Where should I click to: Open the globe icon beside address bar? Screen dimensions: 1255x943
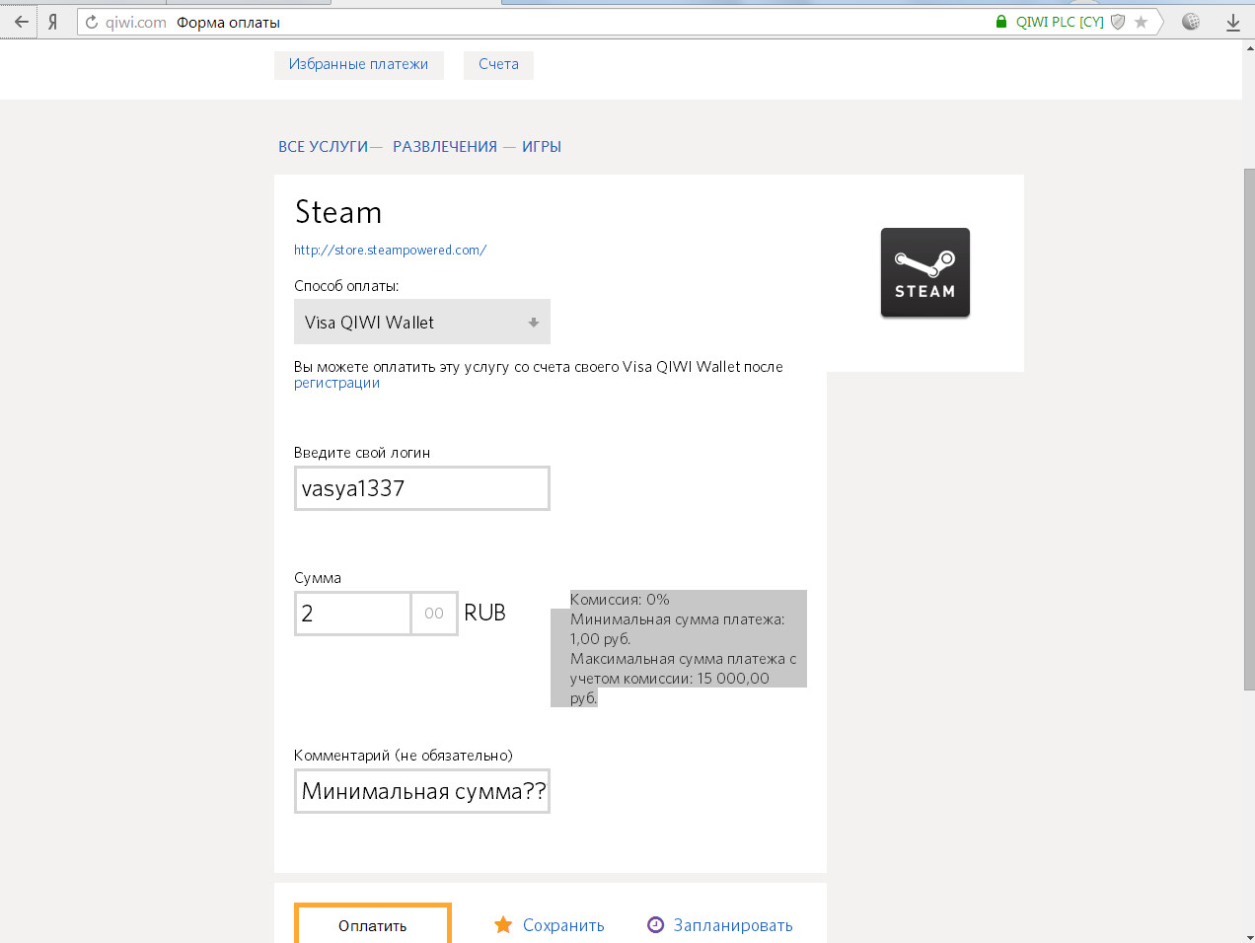1191,22
